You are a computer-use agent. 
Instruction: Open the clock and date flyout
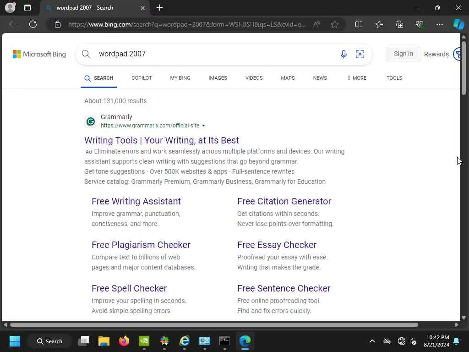pyautogui.click(x=436, y=341)
